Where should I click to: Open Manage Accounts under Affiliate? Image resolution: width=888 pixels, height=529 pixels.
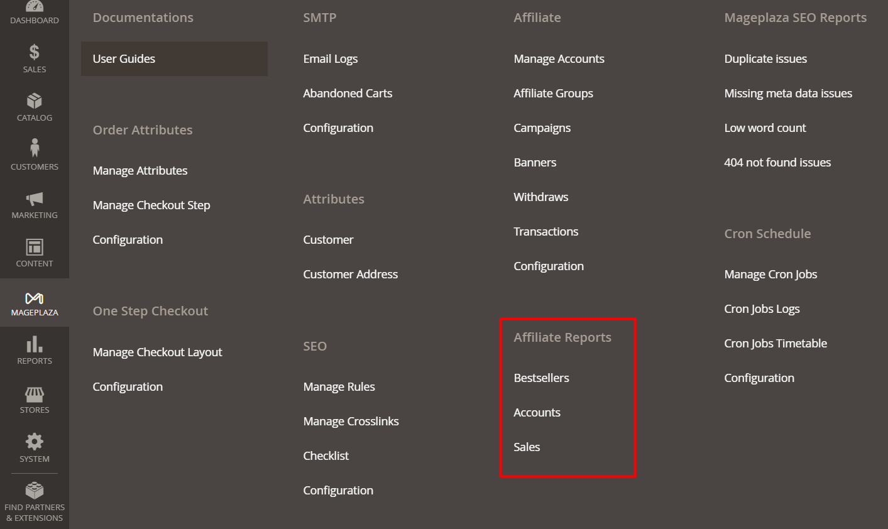(x=559, y=59)
